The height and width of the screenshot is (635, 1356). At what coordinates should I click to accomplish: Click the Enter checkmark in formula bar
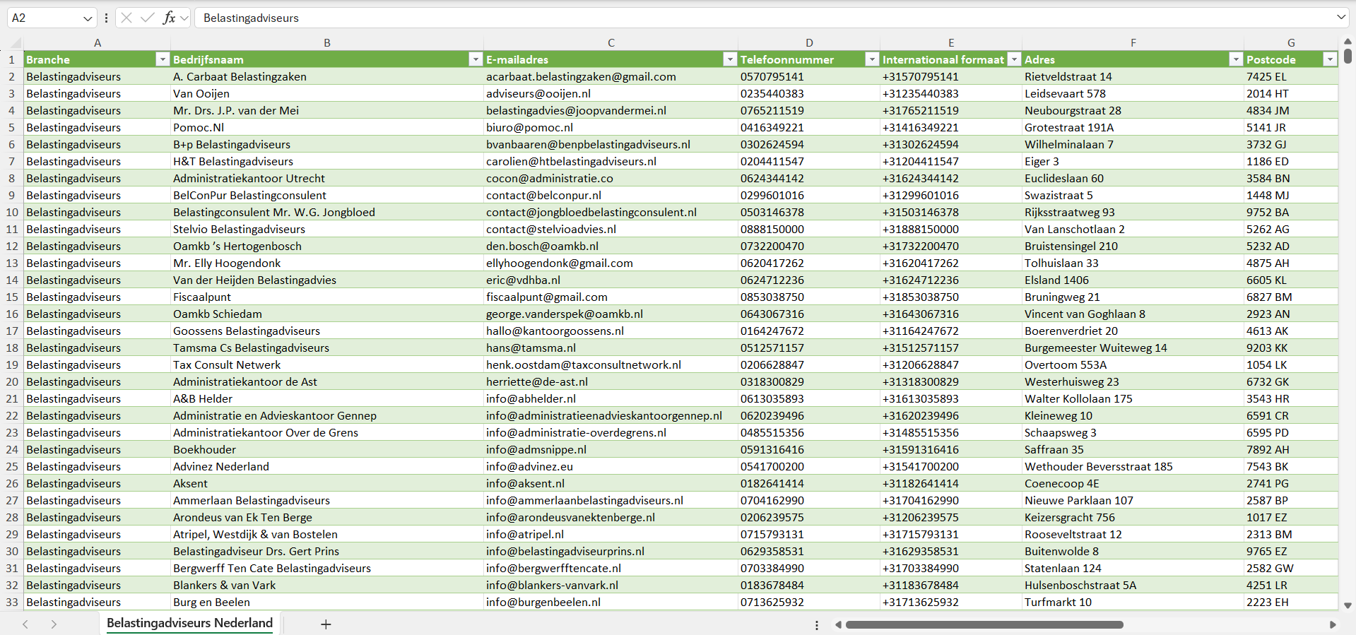147,18
